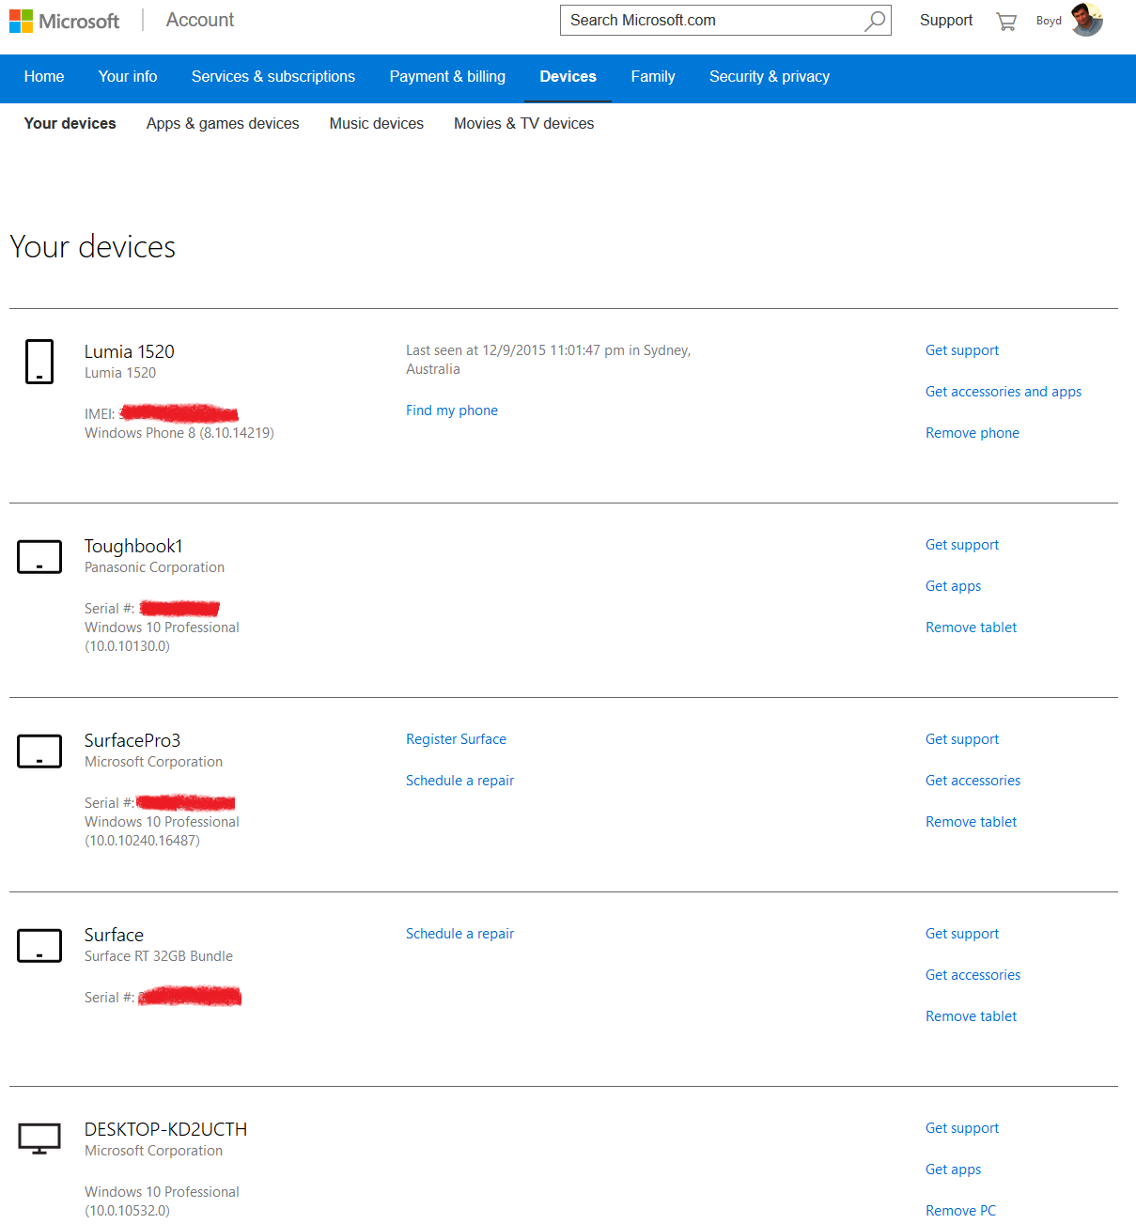This screenshot has height=1224, width=1136.
Task: Open the shopping cart icon
Action: tap(1006, 22)
